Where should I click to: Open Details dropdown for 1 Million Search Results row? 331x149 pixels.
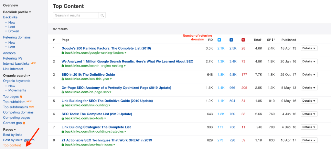(x=309, y=61)
